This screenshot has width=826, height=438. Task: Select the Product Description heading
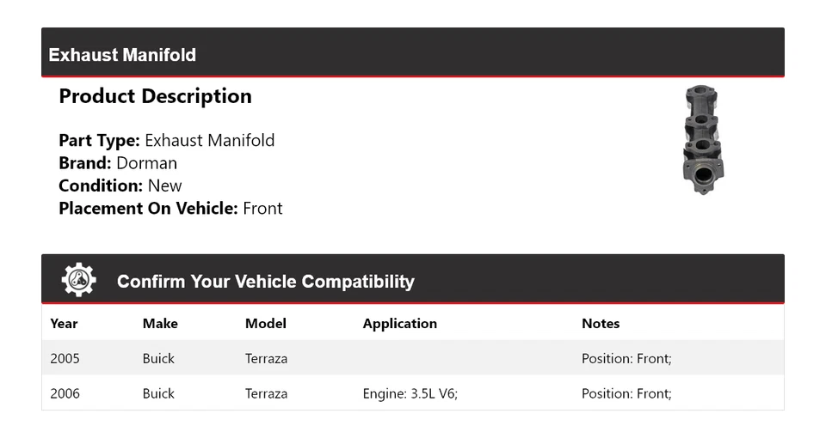[x=155, y=96]
